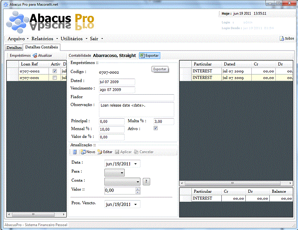This screenshot has height=230, width=298.
Task: Click the loan list horizontal scrollbar thumb
Action: (x=33, y=215)
